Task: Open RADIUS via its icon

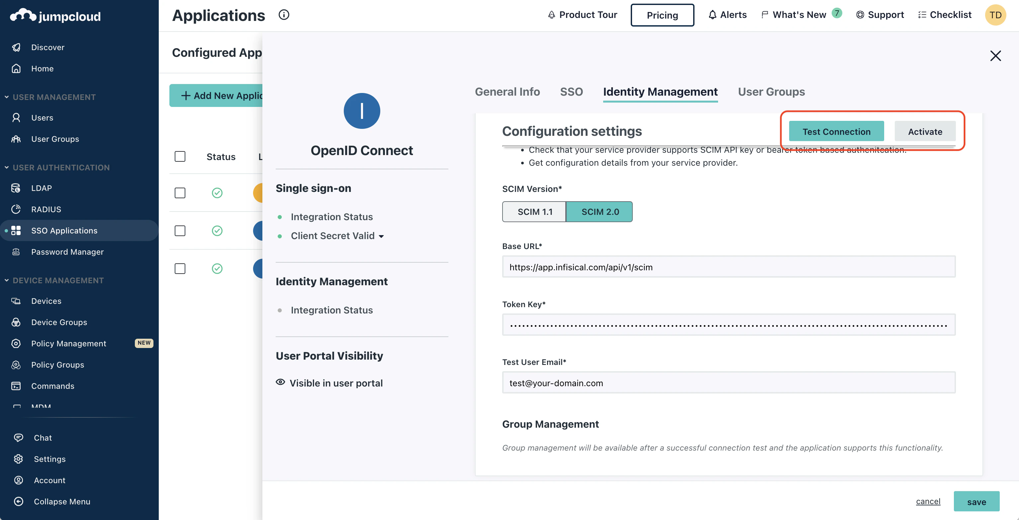Action: [16, 209]
